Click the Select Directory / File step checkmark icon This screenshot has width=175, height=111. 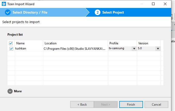pos(8,12)
